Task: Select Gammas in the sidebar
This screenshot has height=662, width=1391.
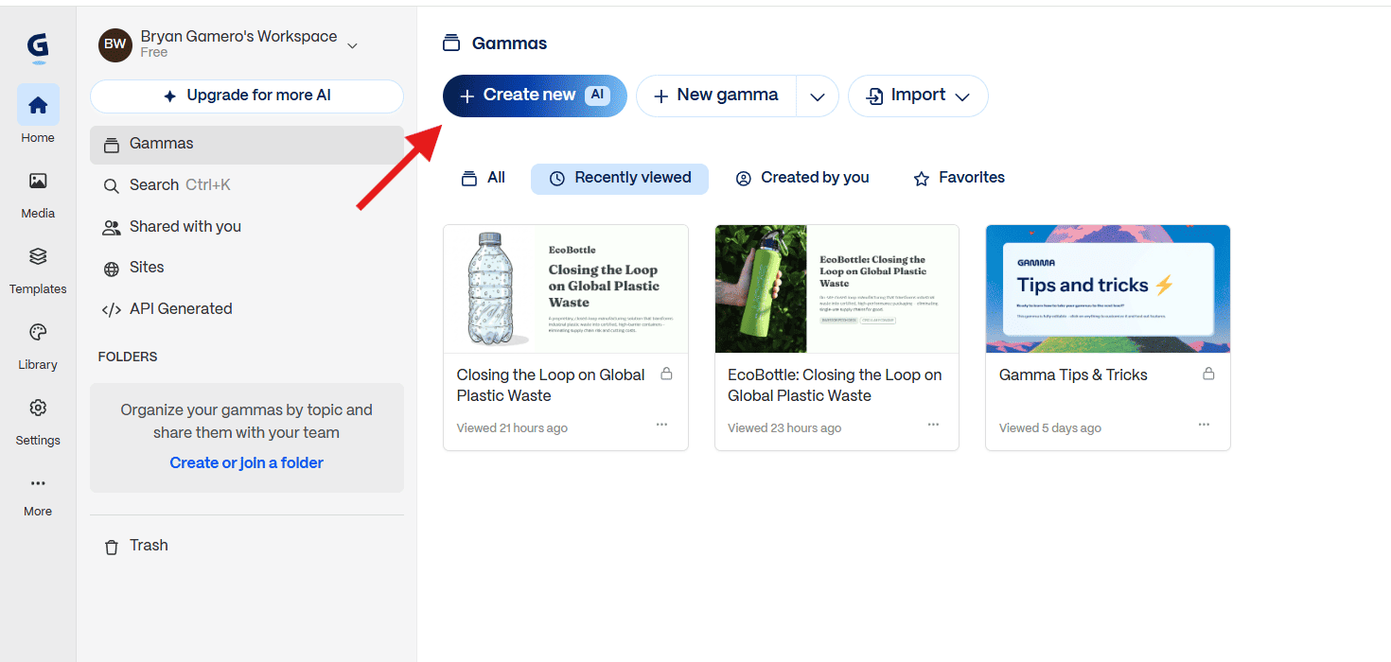Action: point(247,144)
